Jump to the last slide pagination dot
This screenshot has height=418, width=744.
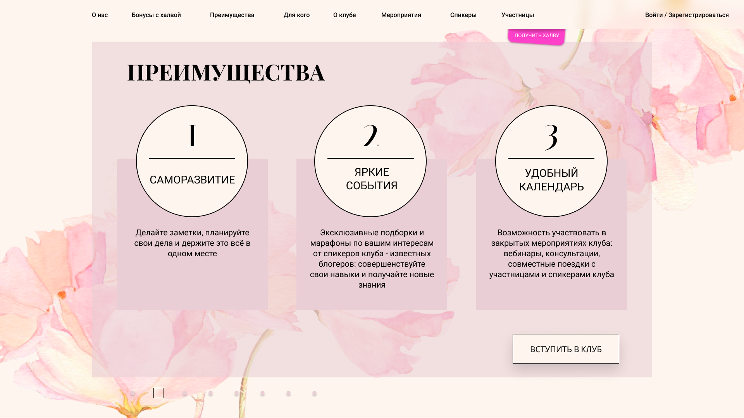click(314, 393)
